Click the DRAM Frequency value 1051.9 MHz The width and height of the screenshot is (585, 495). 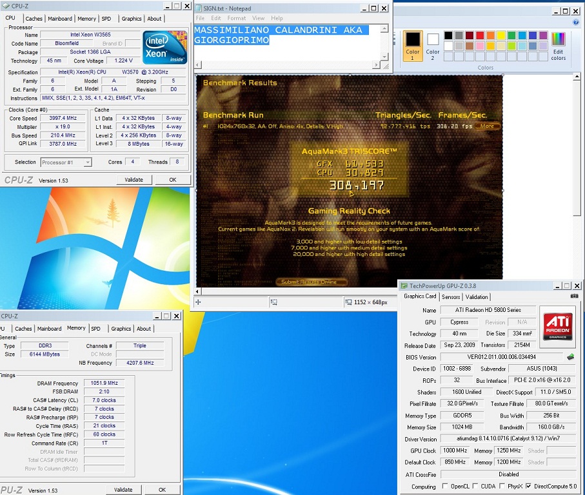click(104, 383)
